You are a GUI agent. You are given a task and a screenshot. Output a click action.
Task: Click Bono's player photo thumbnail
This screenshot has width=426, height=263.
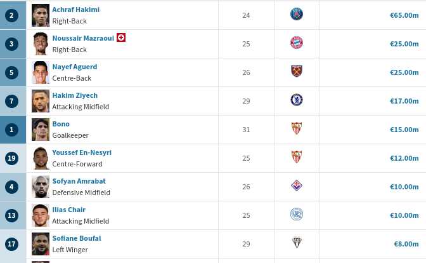[41, 130]
